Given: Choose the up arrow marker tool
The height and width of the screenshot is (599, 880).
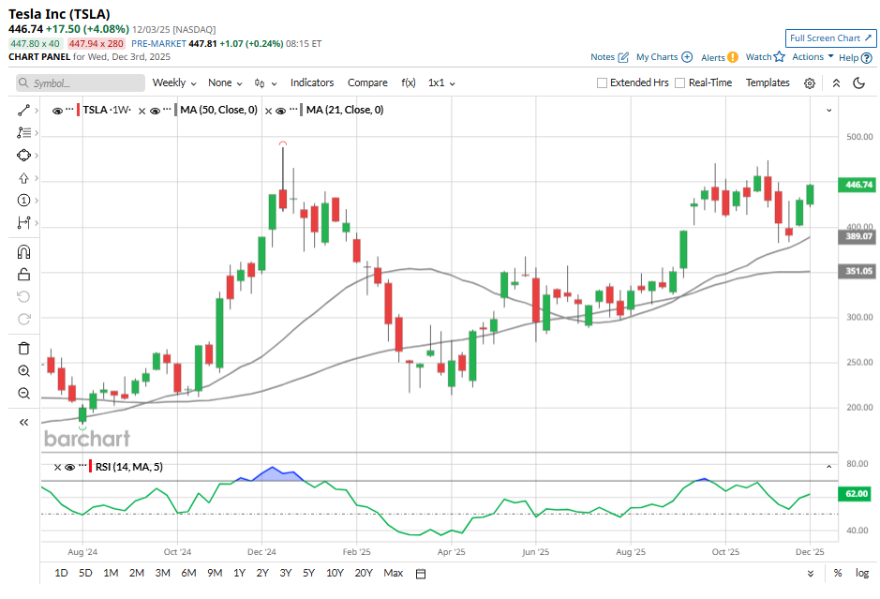Looking at the screenshot, I should coord(23,178).
